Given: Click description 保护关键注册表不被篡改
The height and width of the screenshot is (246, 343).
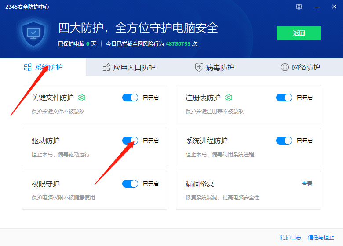Looking at the screenshot, I should (x=215, y=112).
